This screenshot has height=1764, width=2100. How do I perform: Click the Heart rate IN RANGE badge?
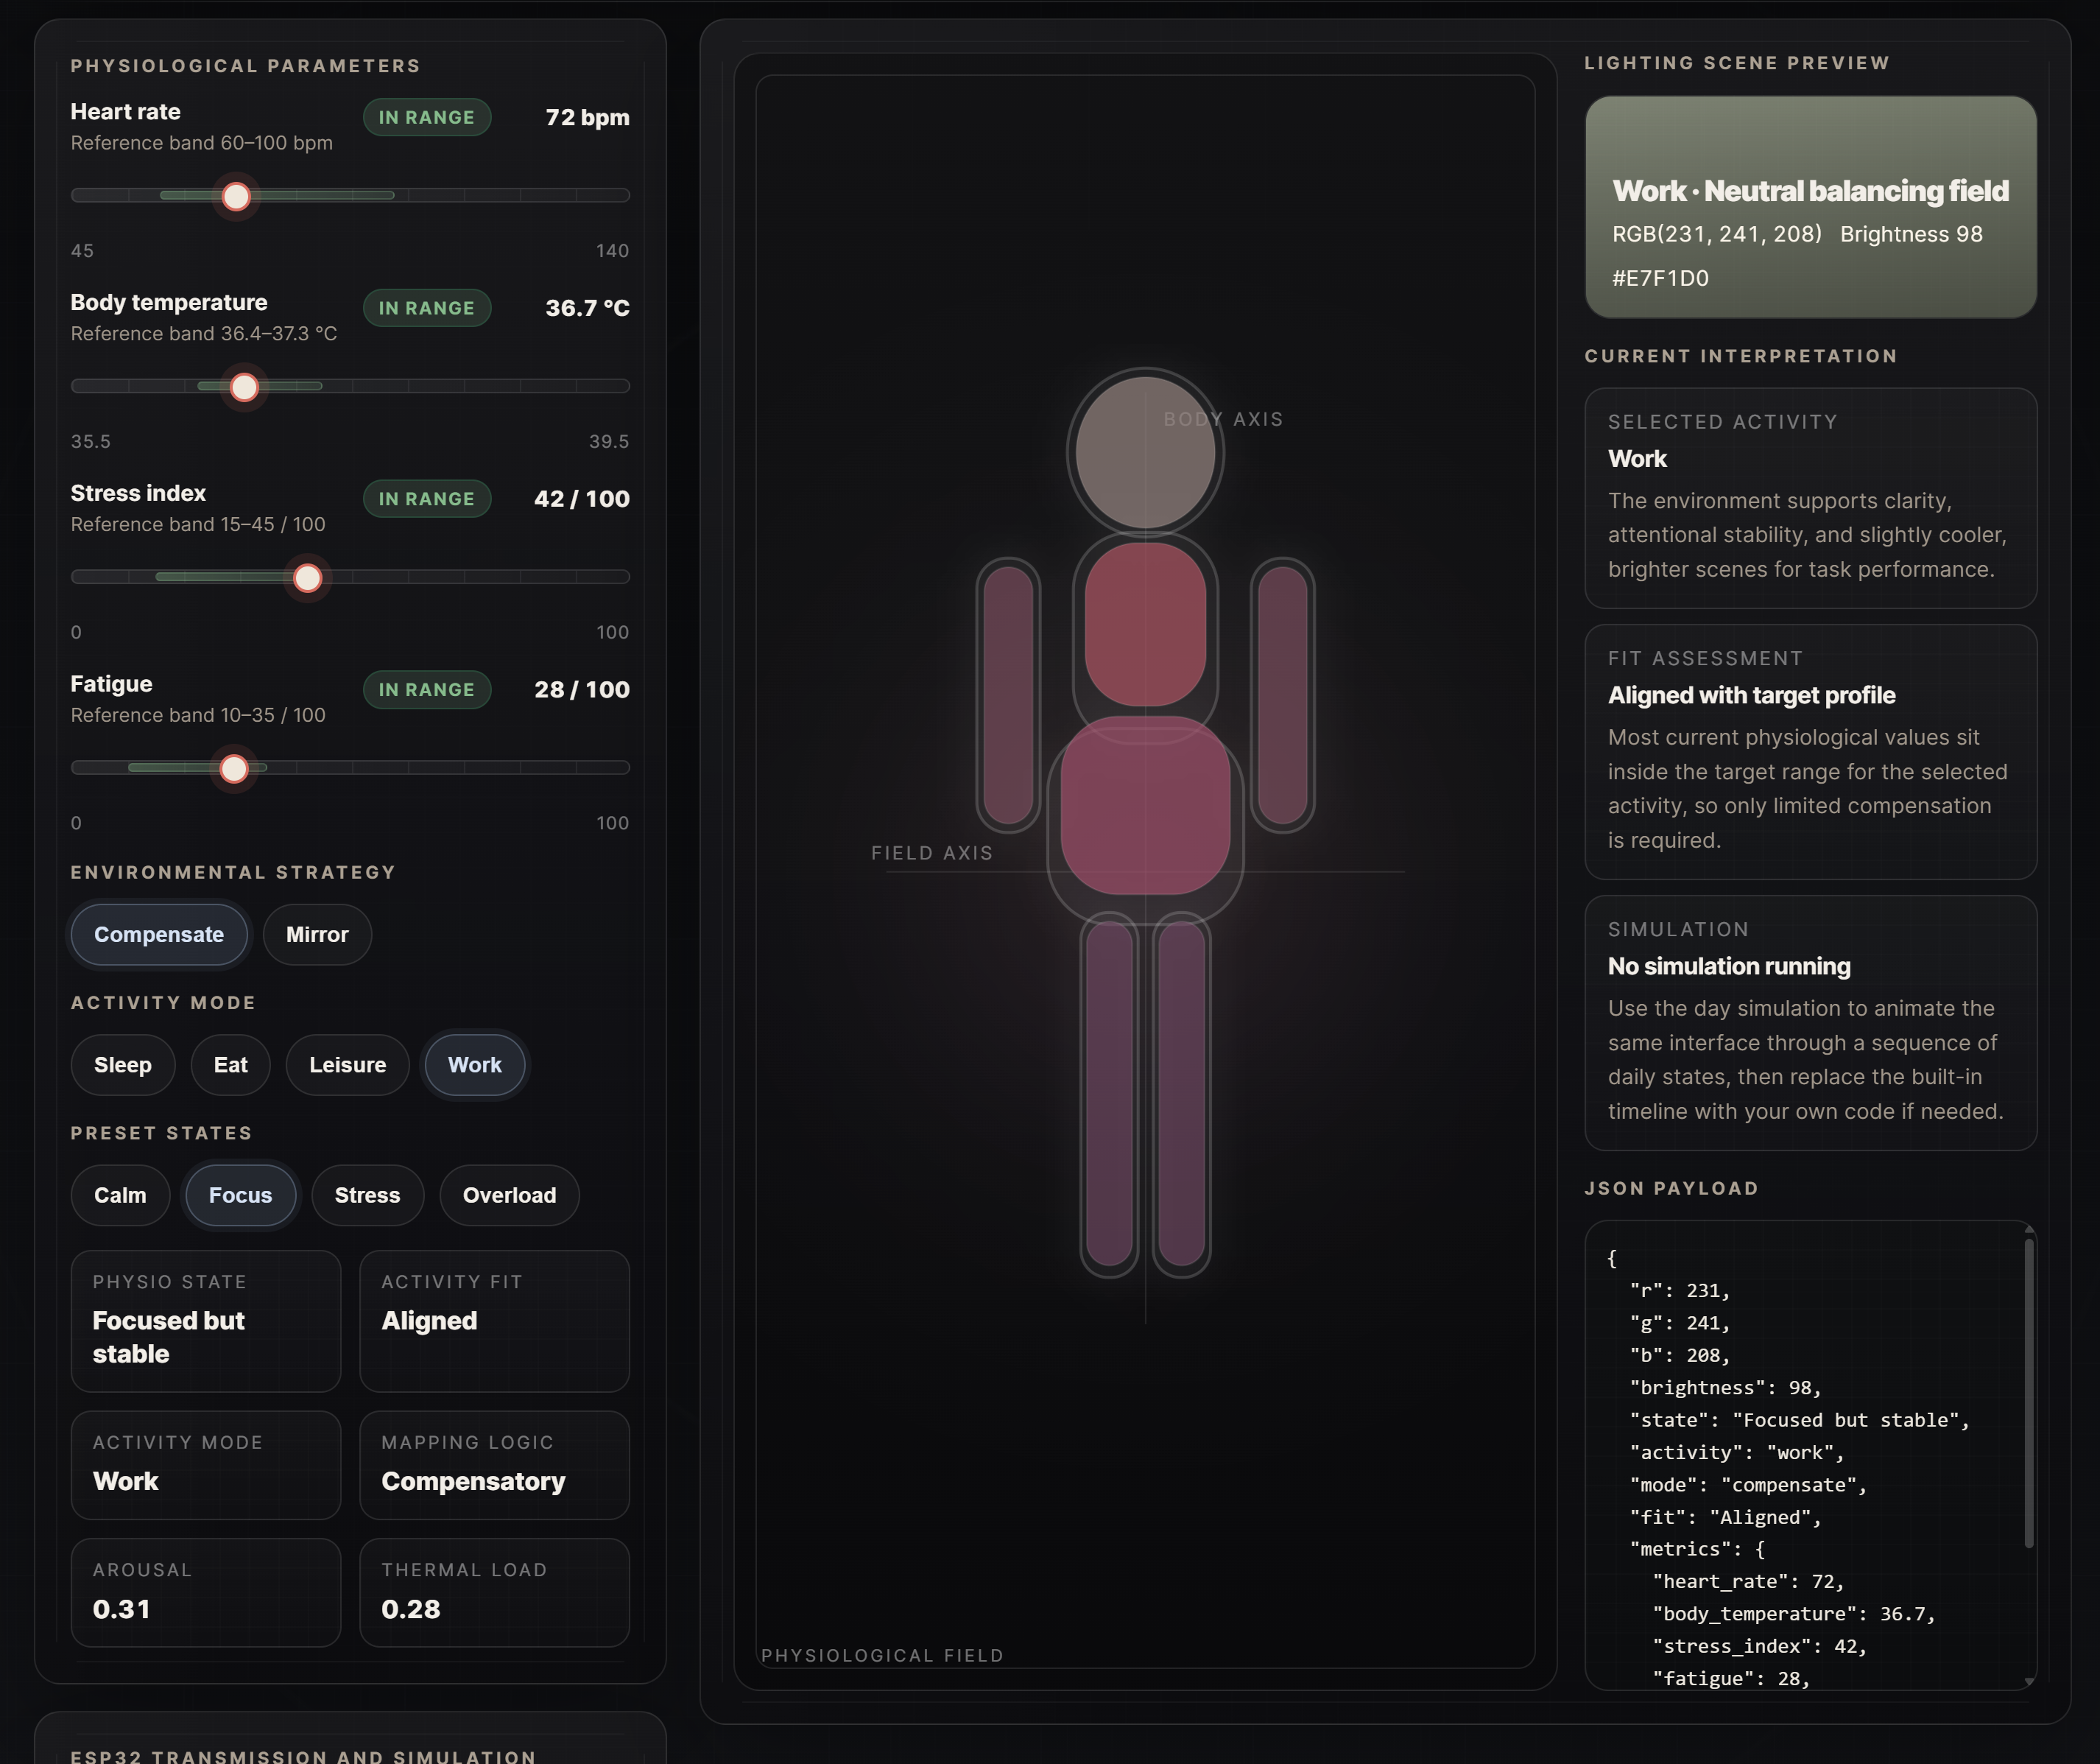click(427, 117)
